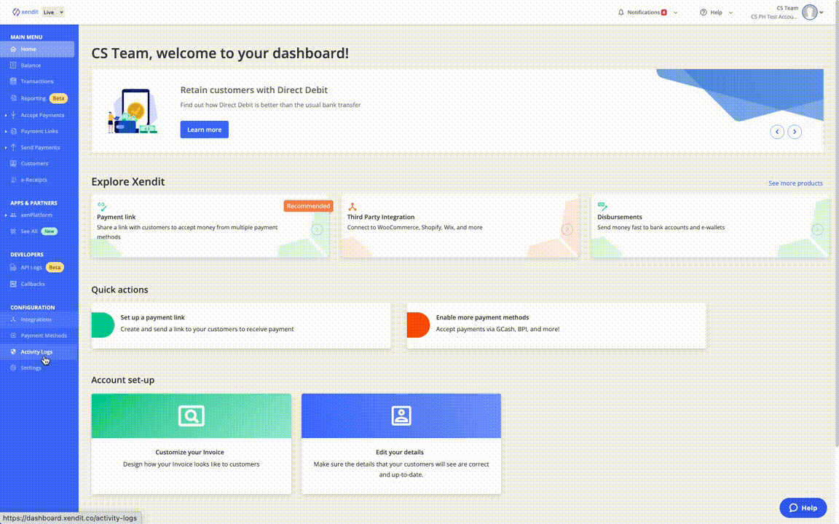839x524 pixels.
Task: Click the arrow on Disbursements card
Action: point(817,229)
